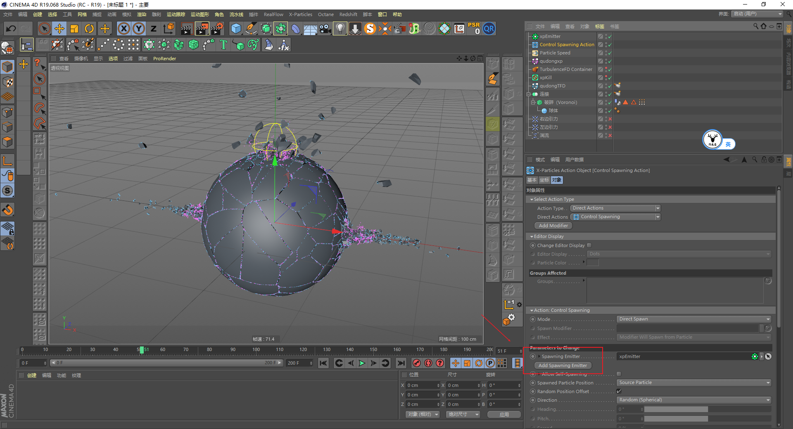Go to the start of animation
Viewport: 793px width, 429px height.
point(323,363)
